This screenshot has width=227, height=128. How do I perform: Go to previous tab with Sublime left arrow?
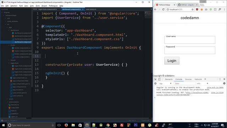click(34, 9)
